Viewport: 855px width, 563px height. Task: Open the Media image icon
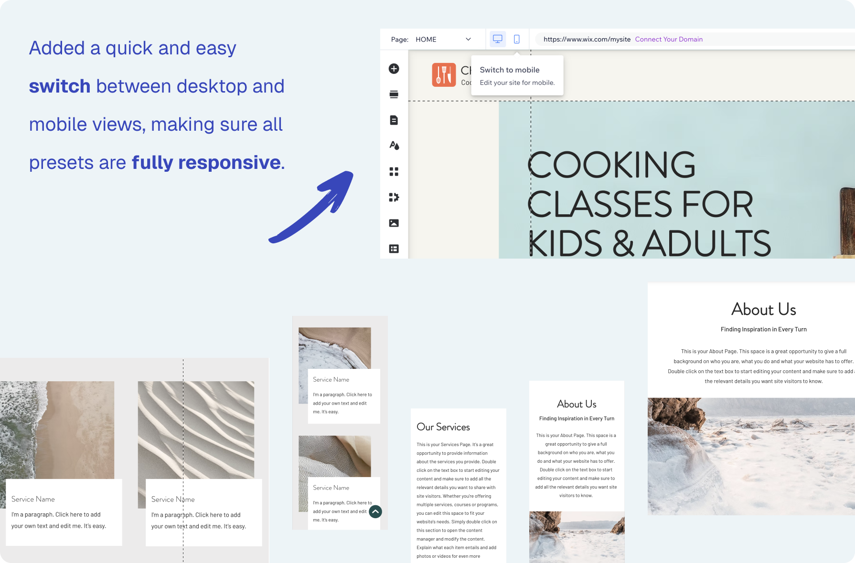(394, 223)
